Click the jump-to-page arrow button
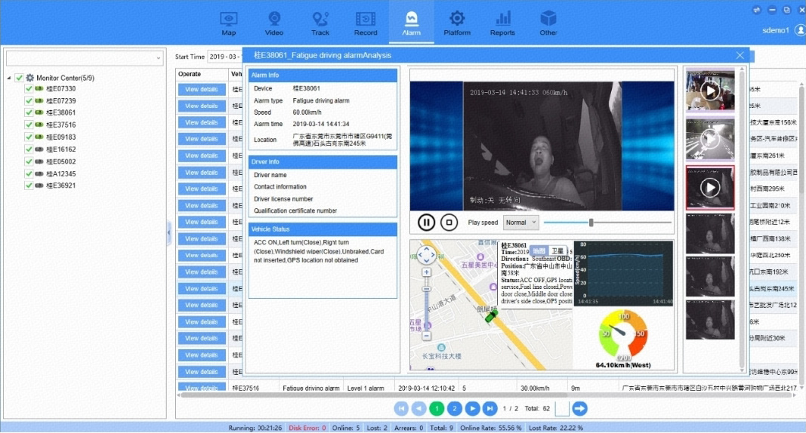Screen dimensions: 806x433 pyautogui.click(x=579, y=408)
